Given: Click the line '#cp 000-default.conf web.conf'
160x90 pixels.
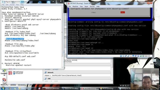Looking at the screenshot, I should 20,56.
